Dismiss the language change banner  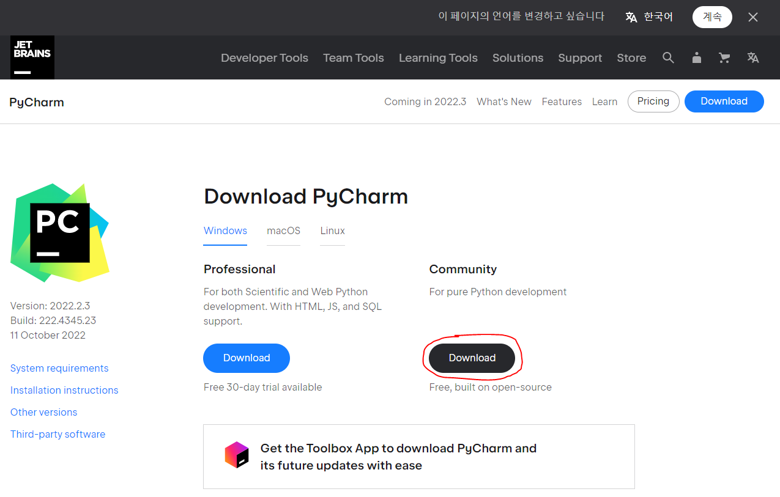(753, 17)
